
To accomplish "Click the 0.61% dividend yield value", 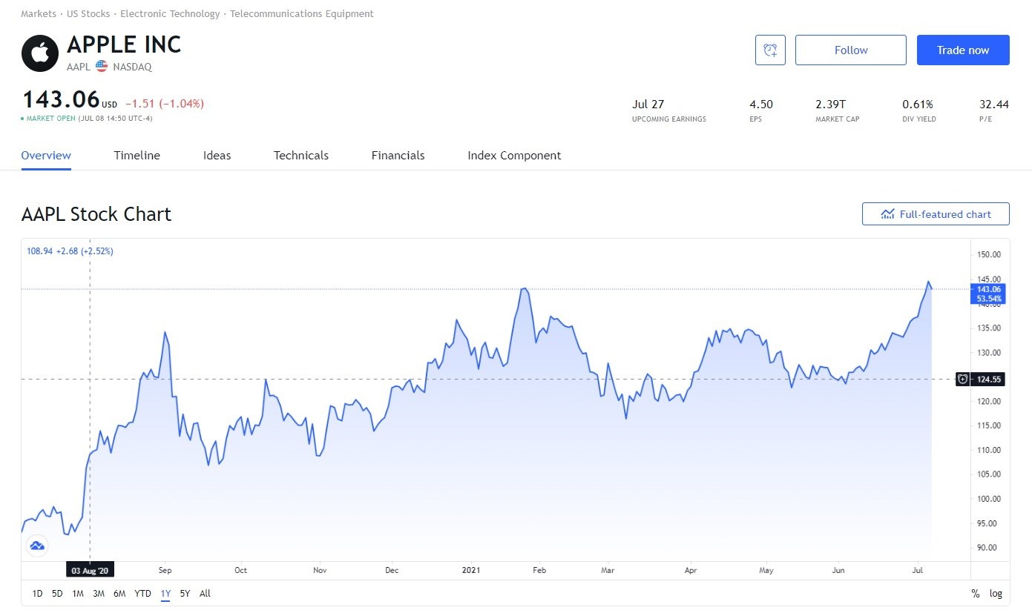I will pyautogui.click(x=918, y=105).
